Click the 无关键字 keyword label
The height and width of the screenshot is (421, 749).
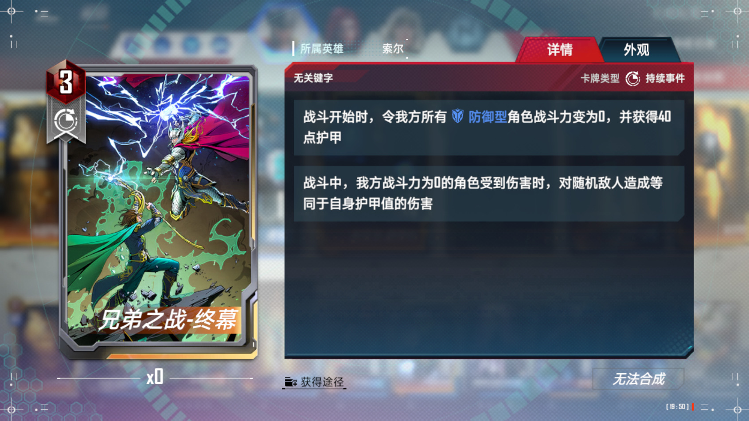tap(313, 78)
